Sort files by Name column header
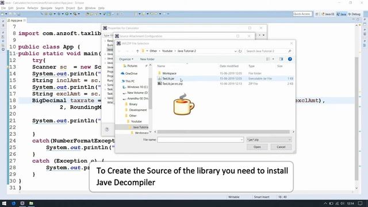Image resolution: width=368 pixels, height=207 pixels. pos(161,66)
